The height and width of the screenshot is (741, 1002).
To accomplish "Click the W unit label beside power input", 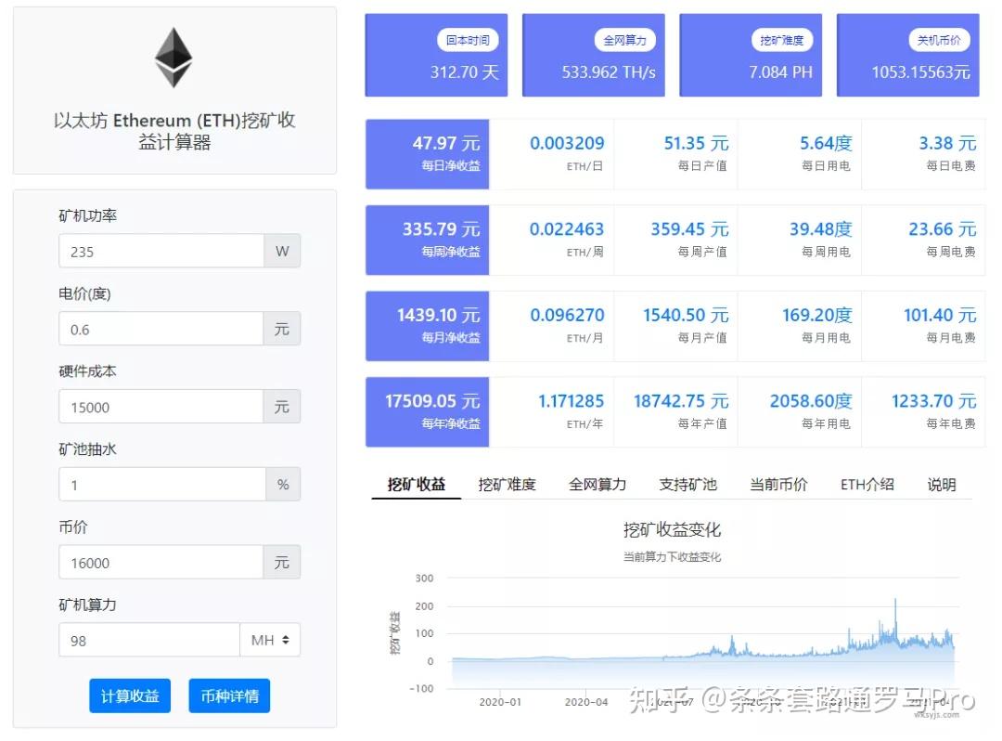I will [x=282, y=252].
